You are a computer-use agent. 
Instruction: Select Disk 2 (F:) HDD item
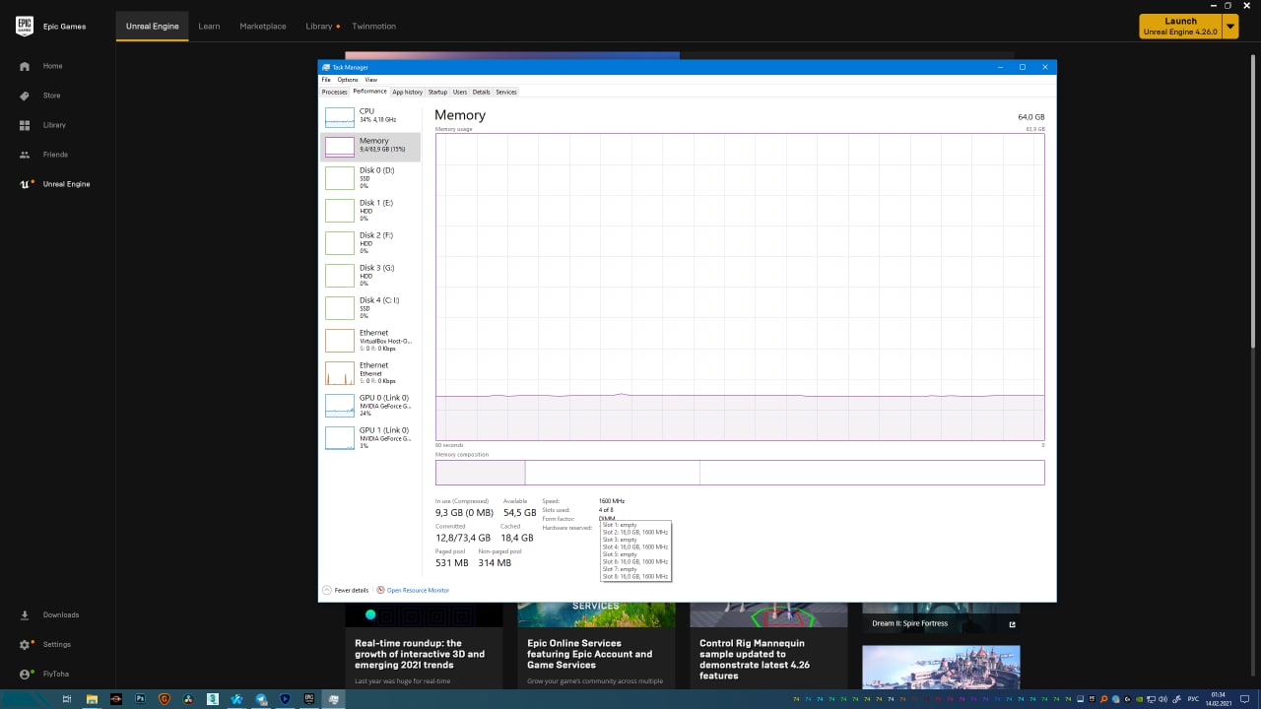tap(370, 242)
